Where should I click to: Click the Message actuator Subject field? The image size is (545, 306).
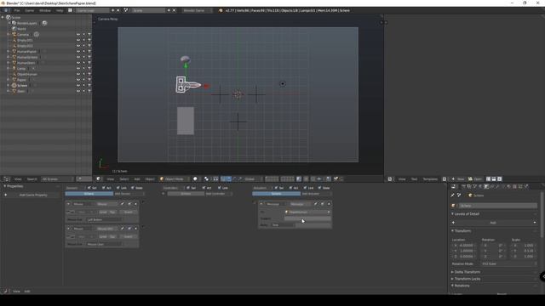[307, 218]
